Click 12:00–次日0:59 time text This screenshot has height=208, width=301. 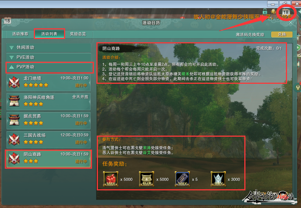(74, 135)
